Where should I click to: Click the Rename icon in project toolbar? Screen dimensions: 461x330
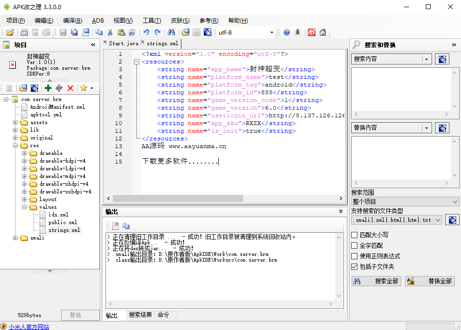[59, 88]
